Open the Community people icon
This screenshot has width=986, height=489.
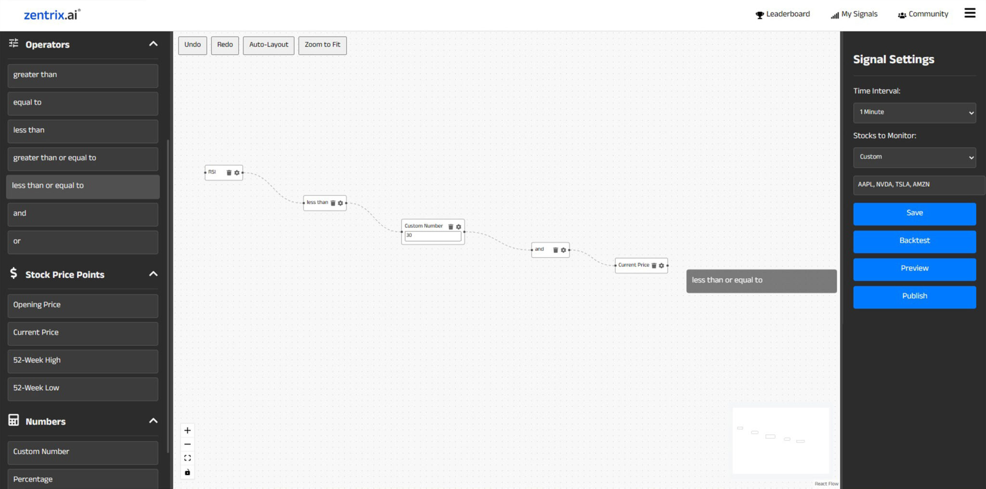tap(901, 15)
